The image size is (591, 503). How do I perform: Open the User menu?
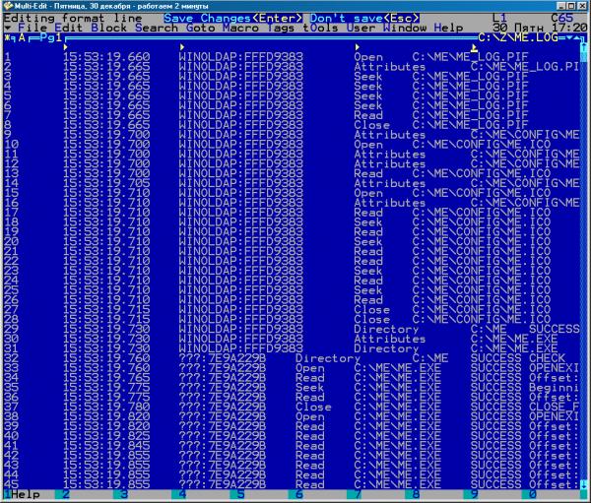click(361, 28)
